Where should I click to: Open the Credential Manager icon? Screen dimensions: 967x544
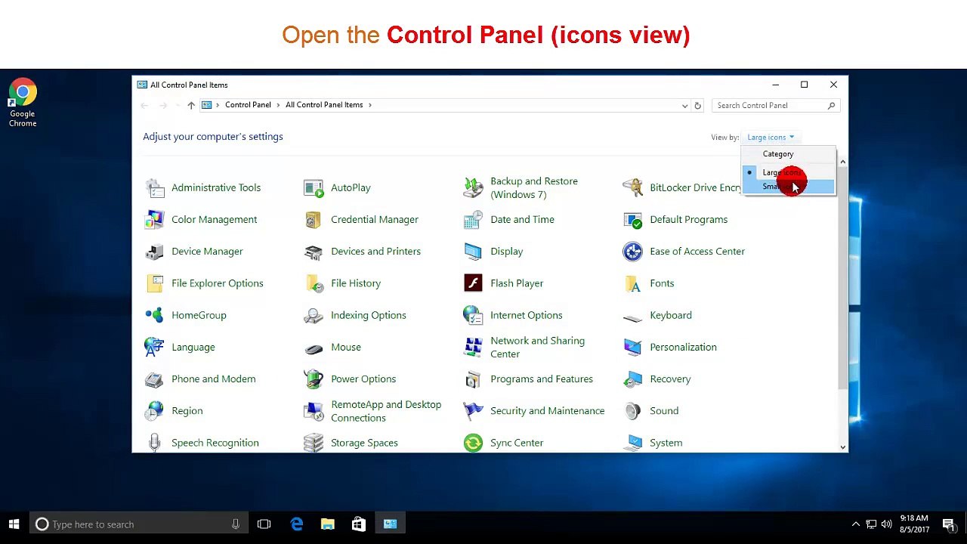[x=314, y=219]
